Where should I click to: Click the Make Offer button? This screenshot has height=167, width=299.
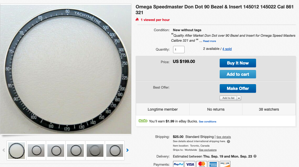click(x=238, y=88)
